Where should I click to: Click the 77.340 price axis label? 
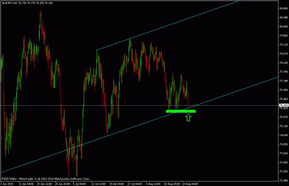[x=283, y=81]
